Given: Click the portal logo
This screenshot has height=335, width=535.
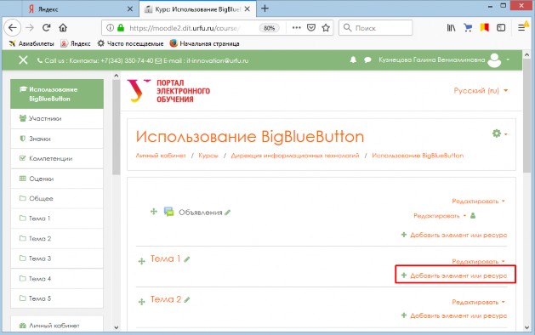Looking at the screenshot, I should [x=168, y=91].
